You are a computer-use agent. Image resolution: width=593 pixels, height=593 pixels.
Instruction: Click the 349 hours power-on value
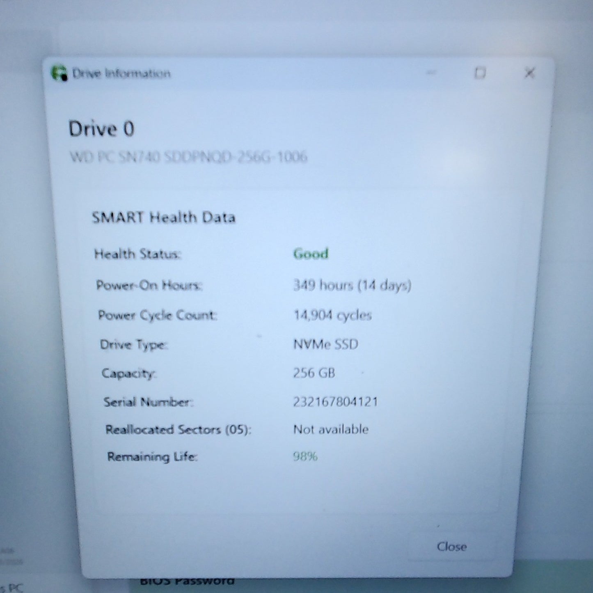pyautogui.click(x=352, y=285)
